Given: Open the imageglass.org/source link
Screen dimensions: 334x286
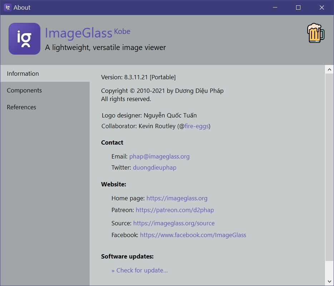Looking at the screenshot, I should pos(174,223).
